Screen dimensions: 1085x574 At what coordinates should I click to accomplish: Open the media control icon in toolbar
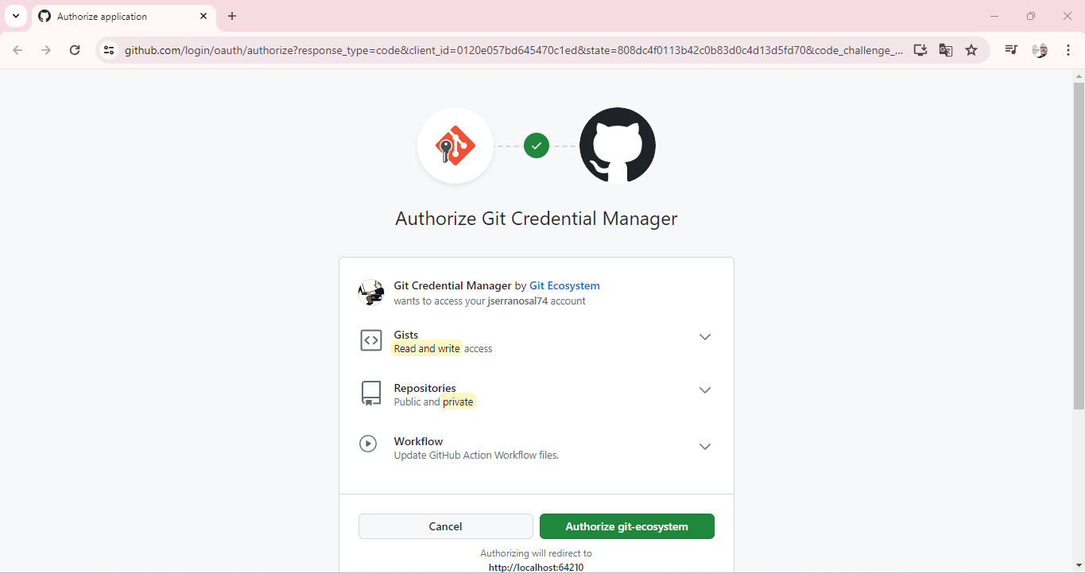(1011, 50)
